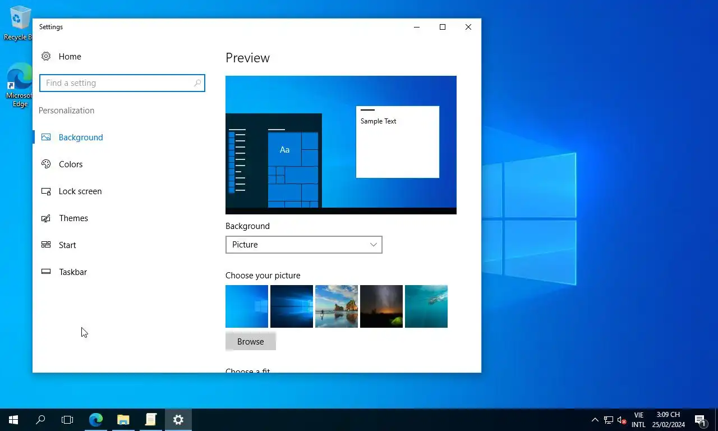718x431 pixels.
Task: Select the Start tiles icon in sidebar
Action: pos(46,245)
